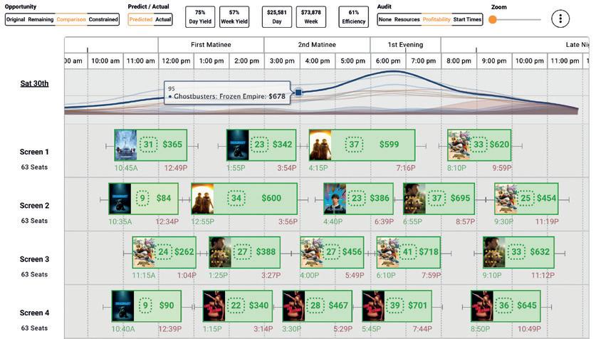Open Screen 4 8:50P show poster
The image size is (596, 339).
482,306
